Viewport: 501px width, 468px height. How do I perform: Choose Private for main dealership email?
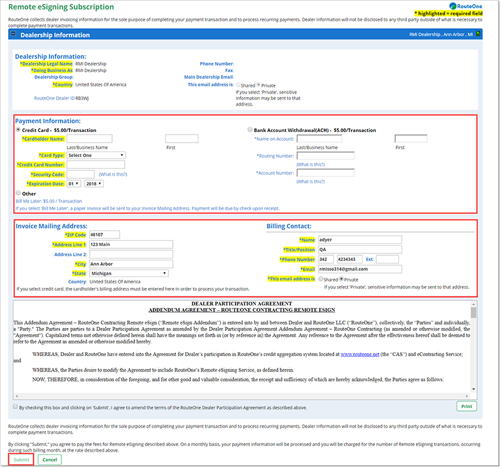tap(259, 85)
